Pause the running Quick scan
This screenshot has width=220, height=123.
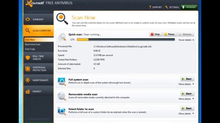click(x=169, y=34)
